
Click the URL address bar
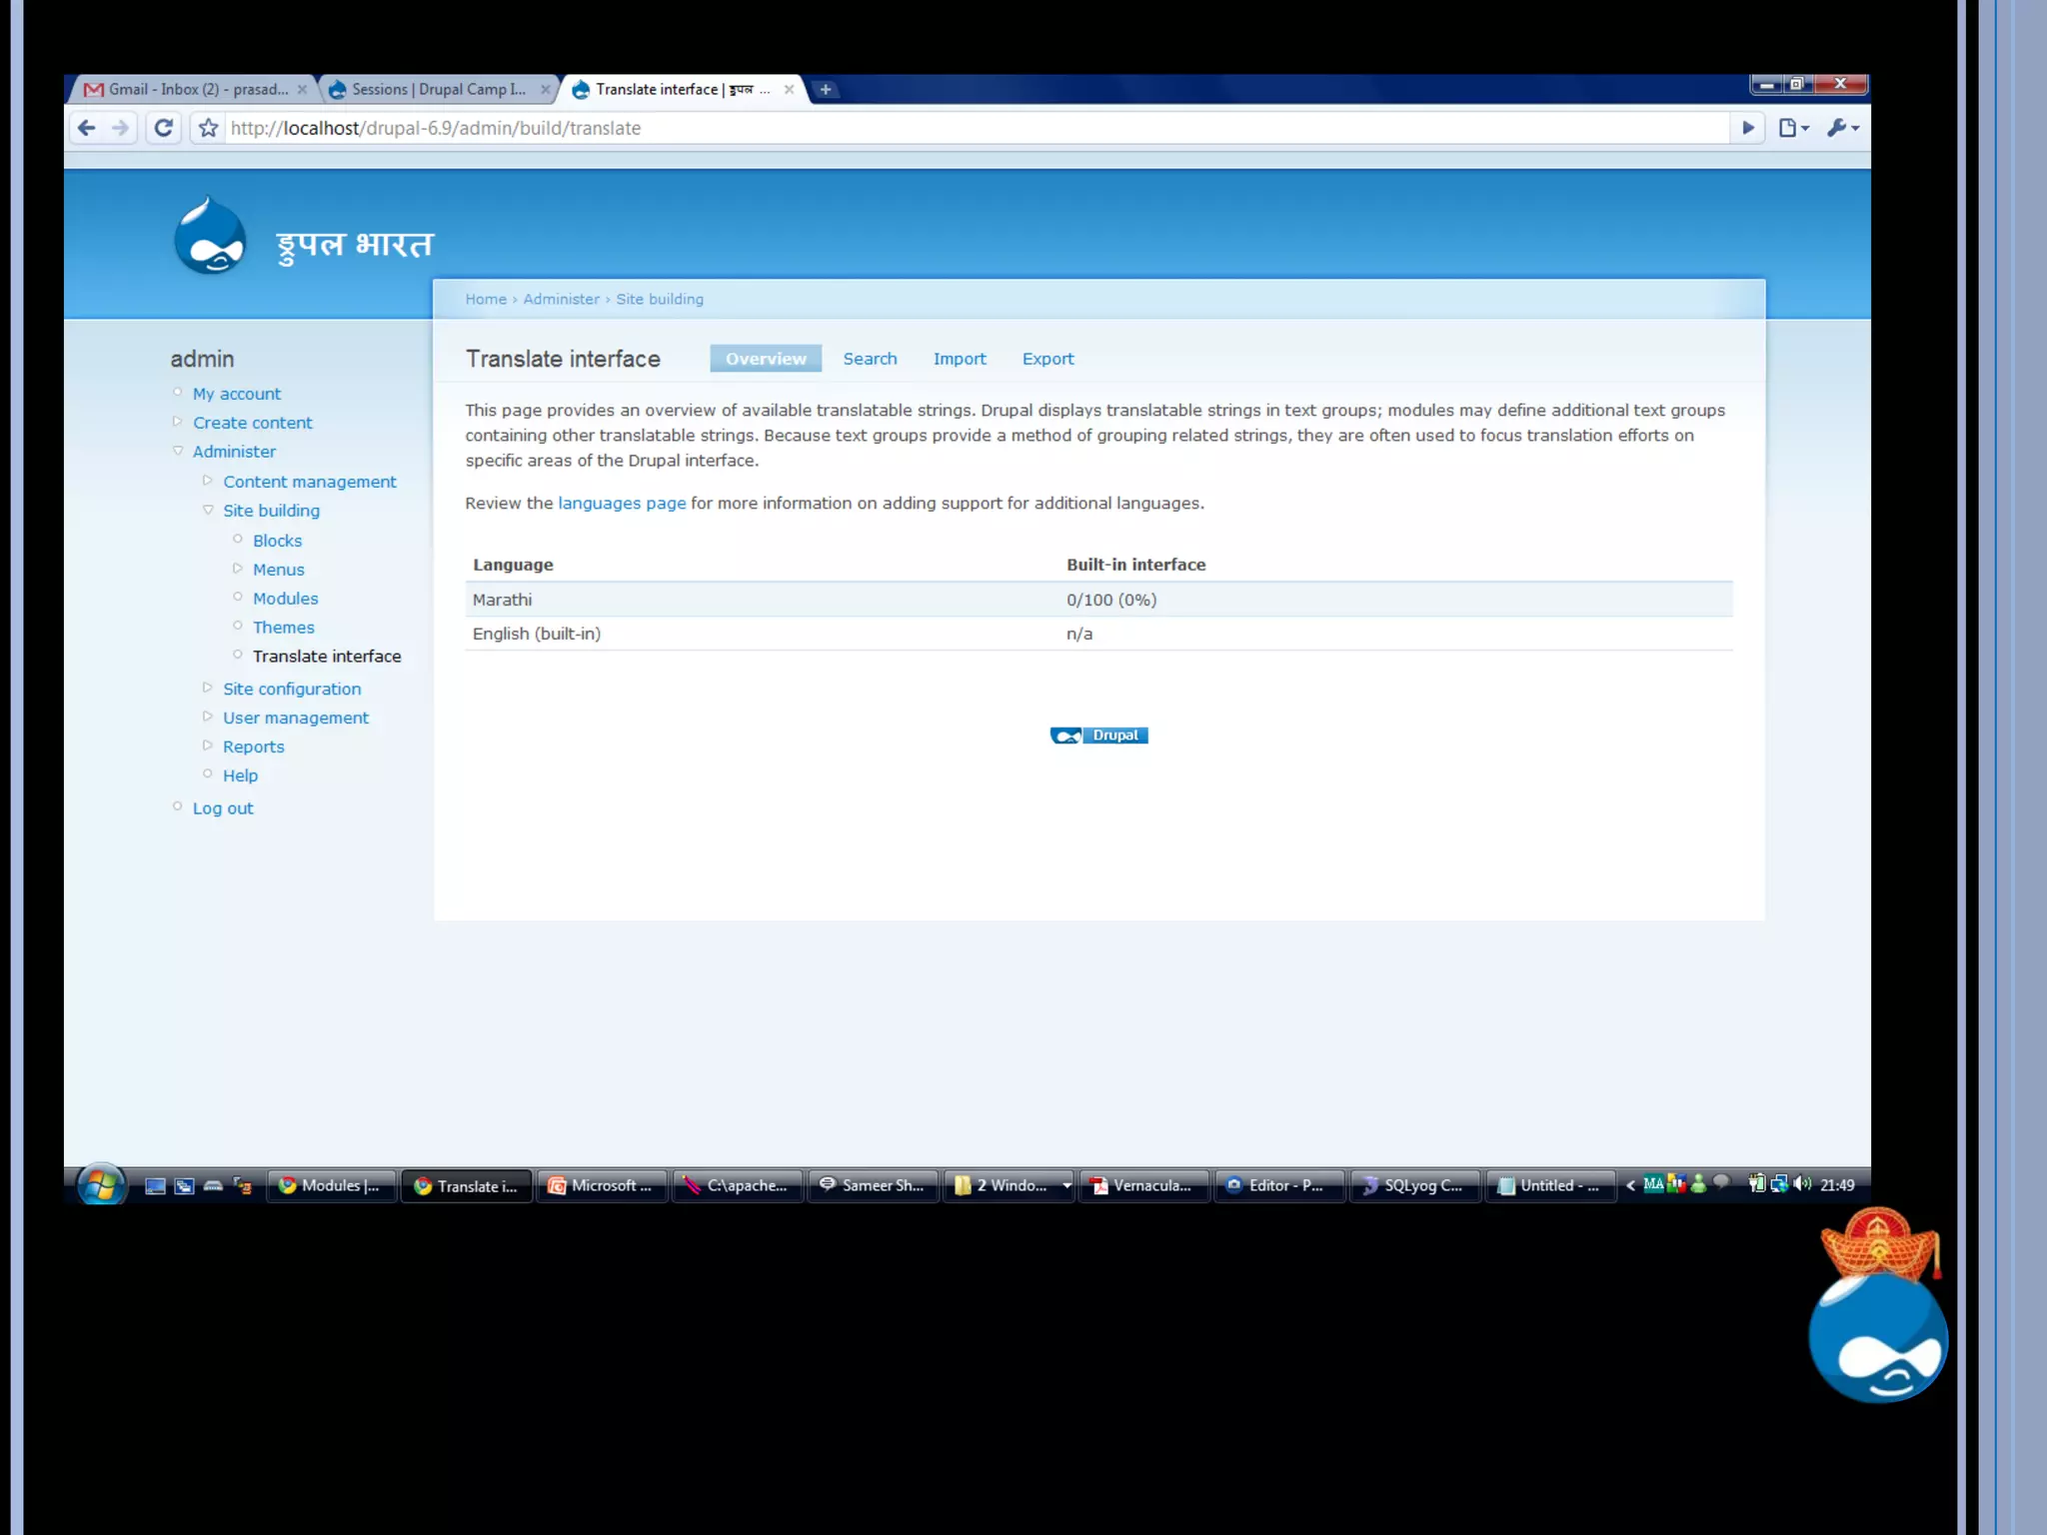click(900, 128)
